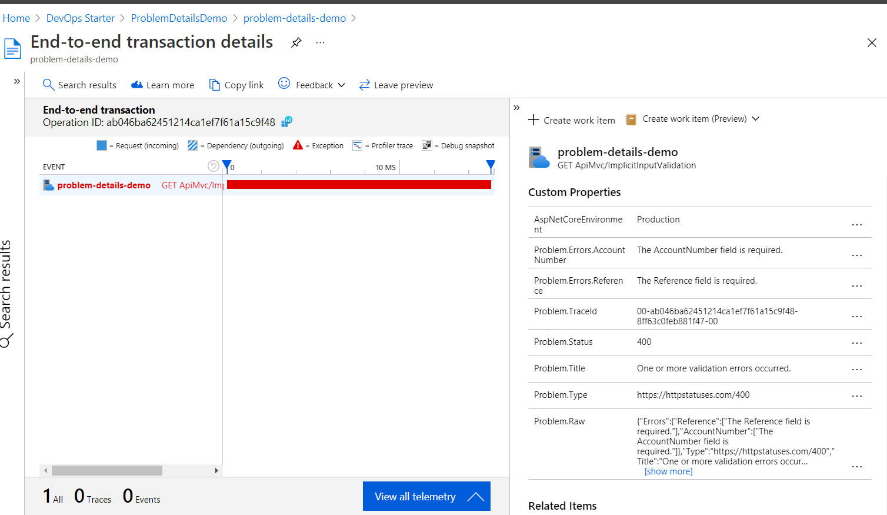Click Create work item
The image size is (887, 515).
coord(572,120)
